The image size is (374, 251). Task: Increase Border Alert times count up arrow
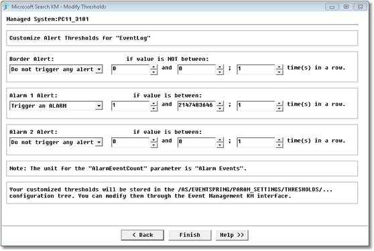(279, 67)
